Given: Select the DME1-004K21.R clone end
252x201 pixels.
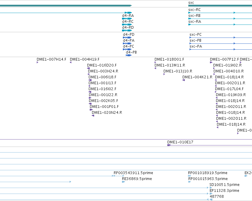Looking at the screenshot, I should [x=184, y=80].
